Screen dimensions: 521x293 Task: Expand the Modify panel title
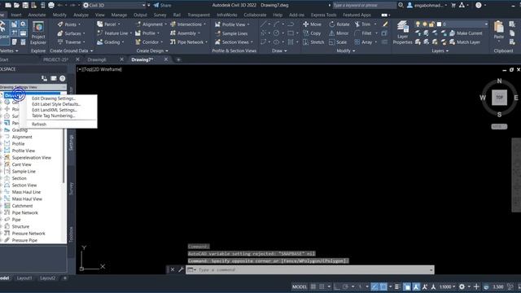coord(345,50)
